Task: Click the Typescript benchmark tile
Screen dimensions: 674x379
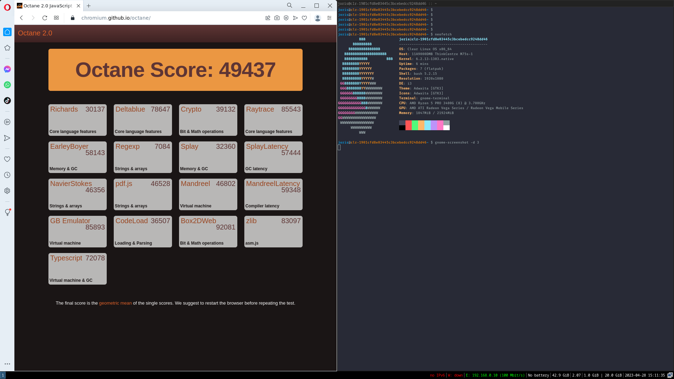Action: point(78,269)
